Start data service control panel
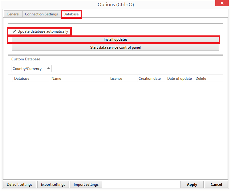Image resolution: width=231 pixels, height=191 pixels. pos(115,47)
